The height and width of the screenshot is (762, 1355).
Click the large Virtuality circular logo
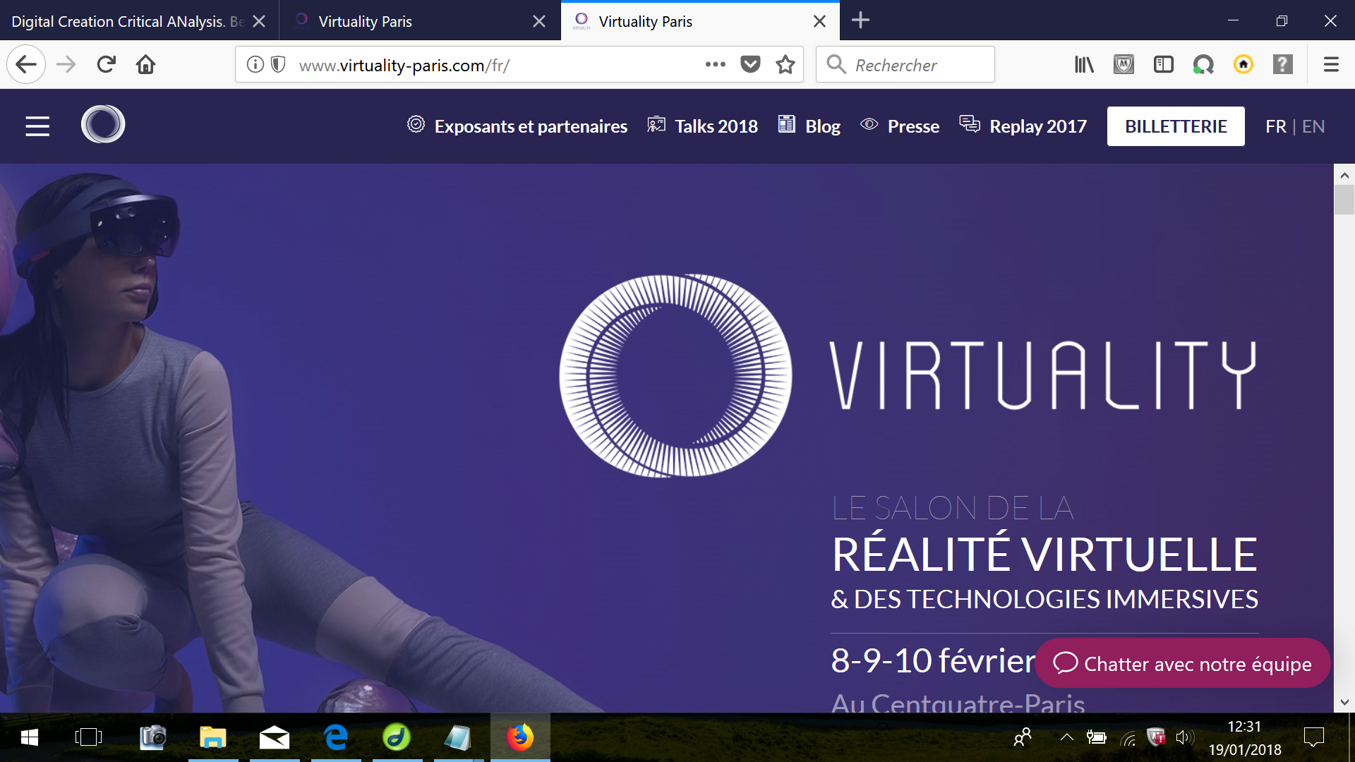coord(675,376)
